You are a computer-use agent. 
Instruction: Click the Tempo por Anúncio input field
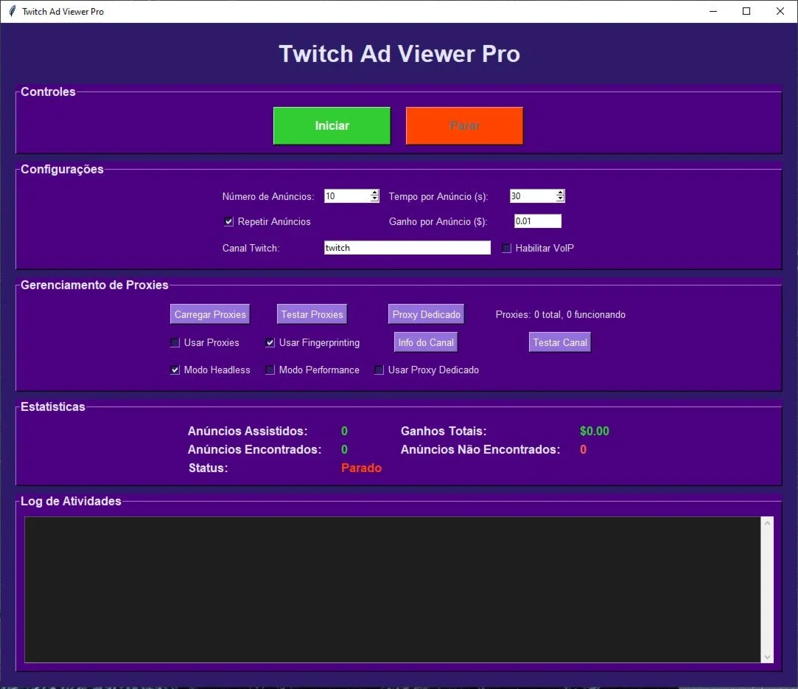coord(533,196)
